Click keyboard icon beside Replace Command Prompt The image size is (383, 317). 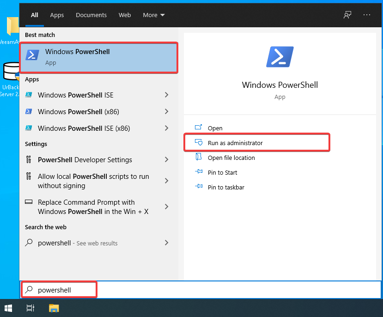click(29, 202)
